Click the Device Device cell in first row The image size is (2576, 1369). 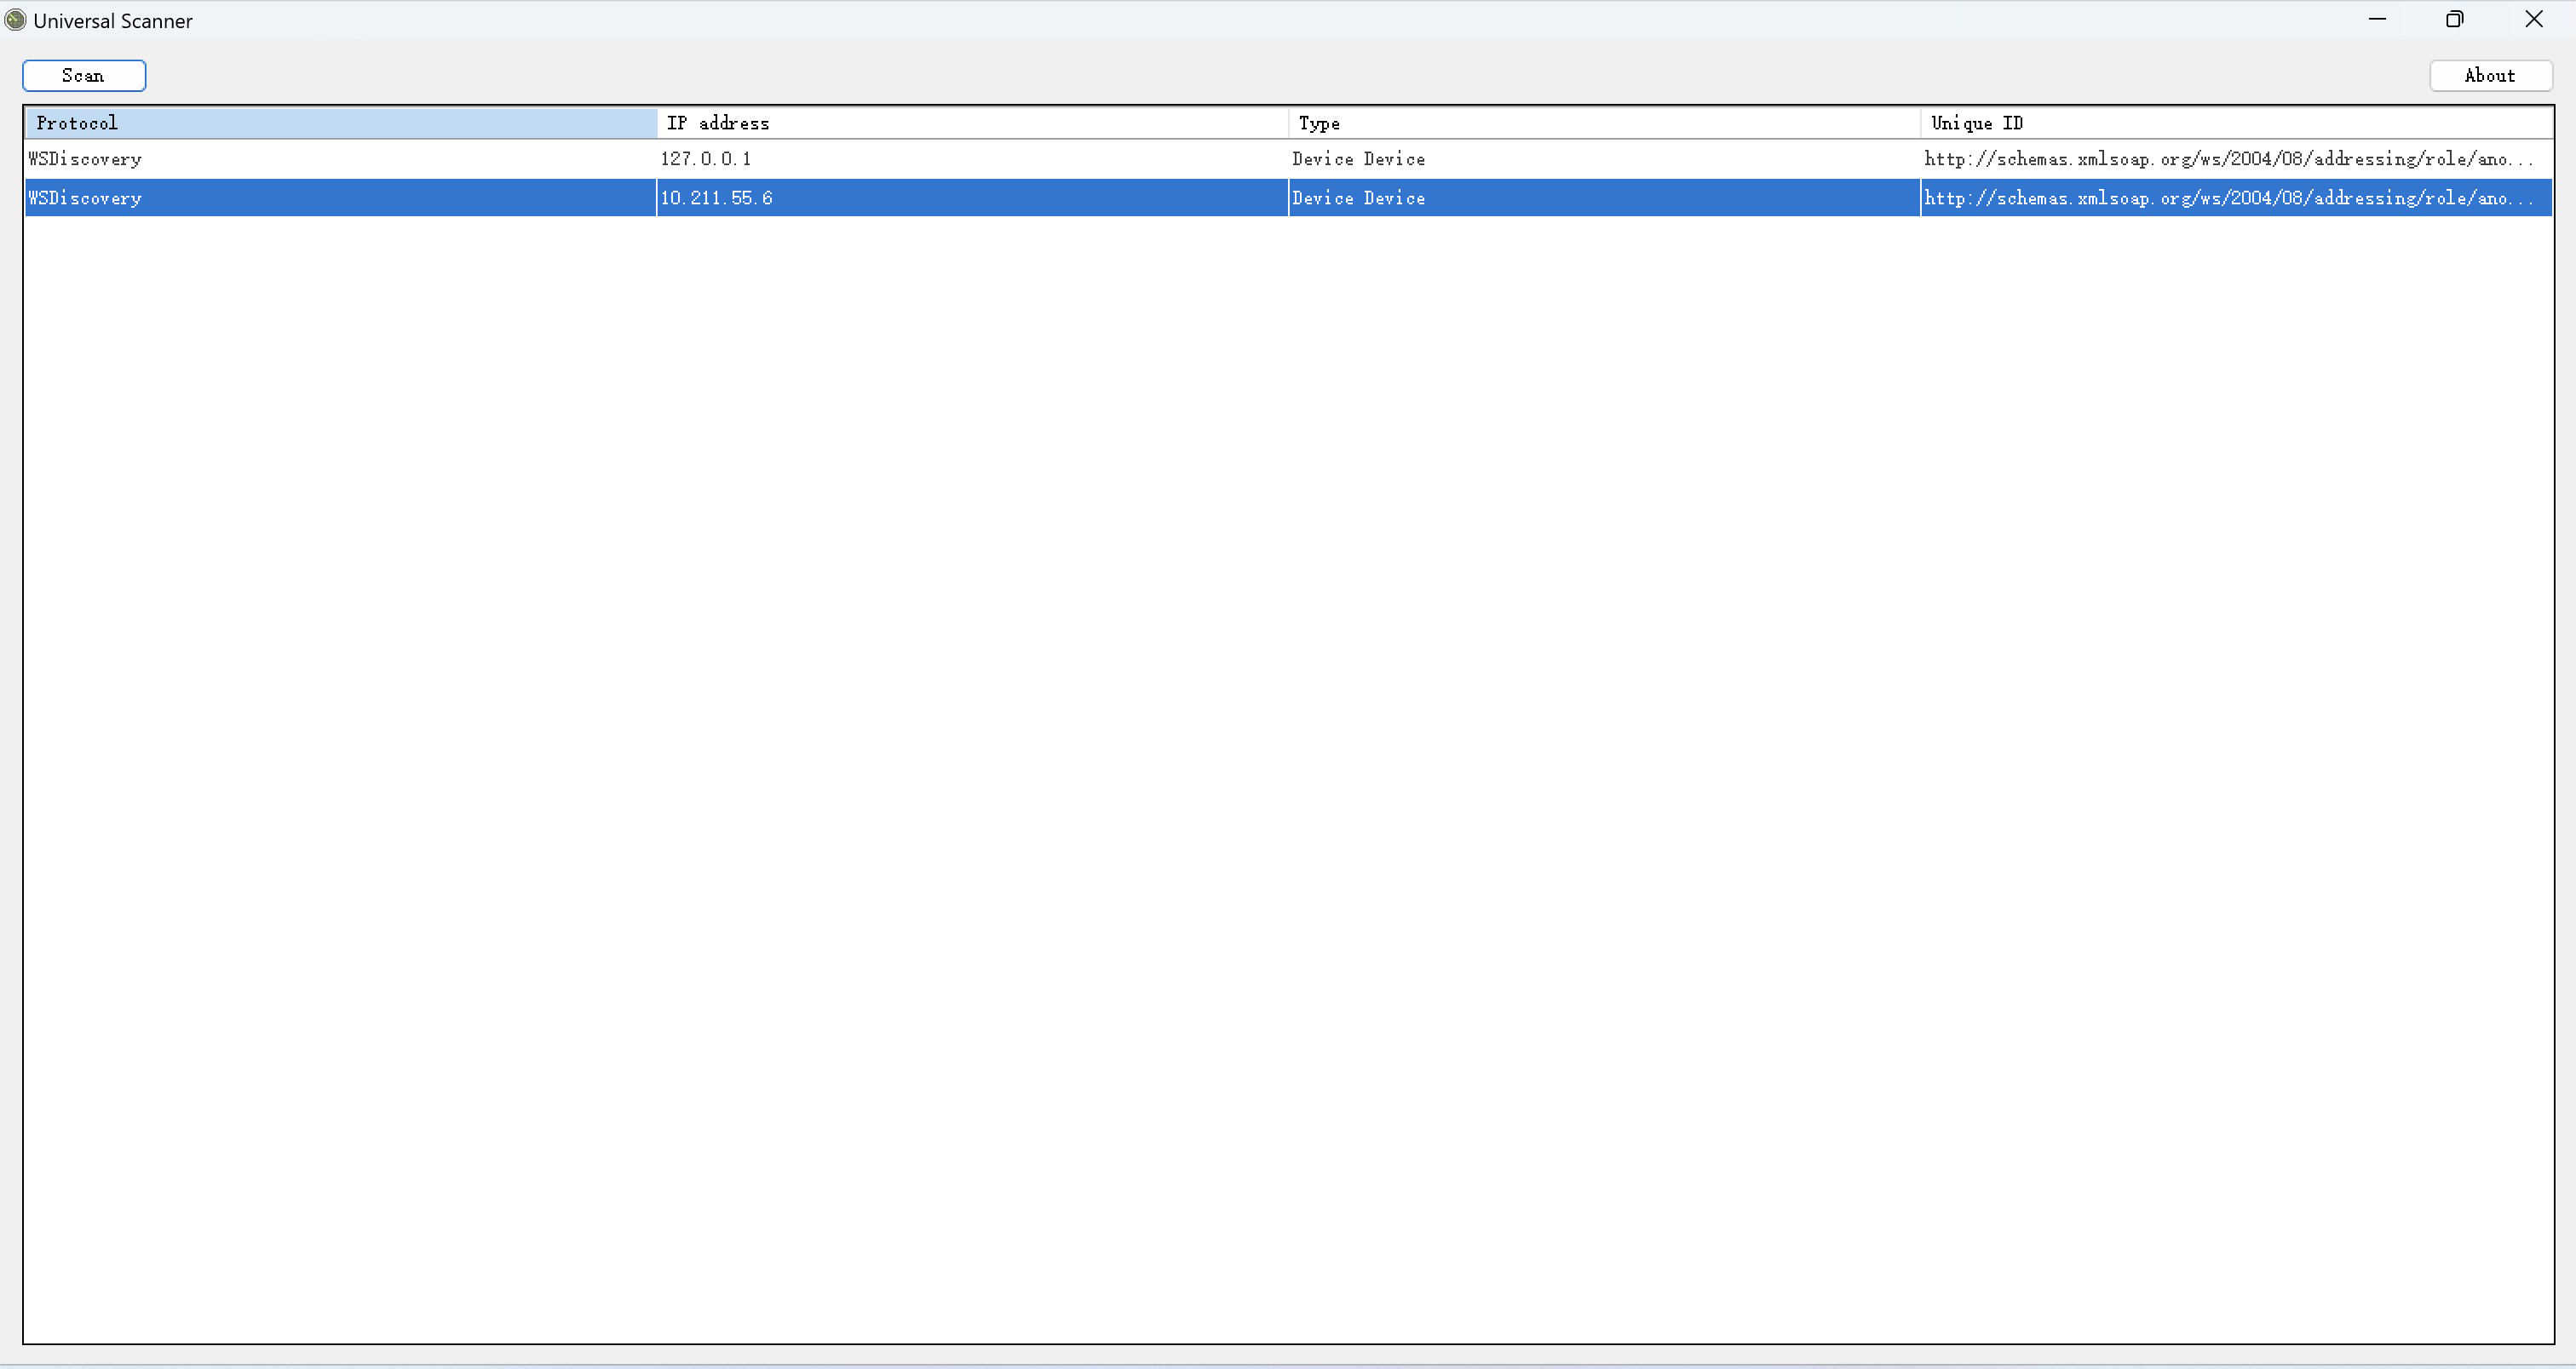1357,158
